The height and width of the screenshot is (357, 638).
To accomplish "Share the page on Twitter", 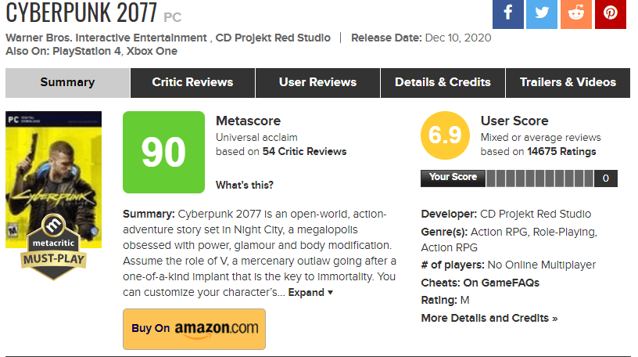I will click(543, 13).
